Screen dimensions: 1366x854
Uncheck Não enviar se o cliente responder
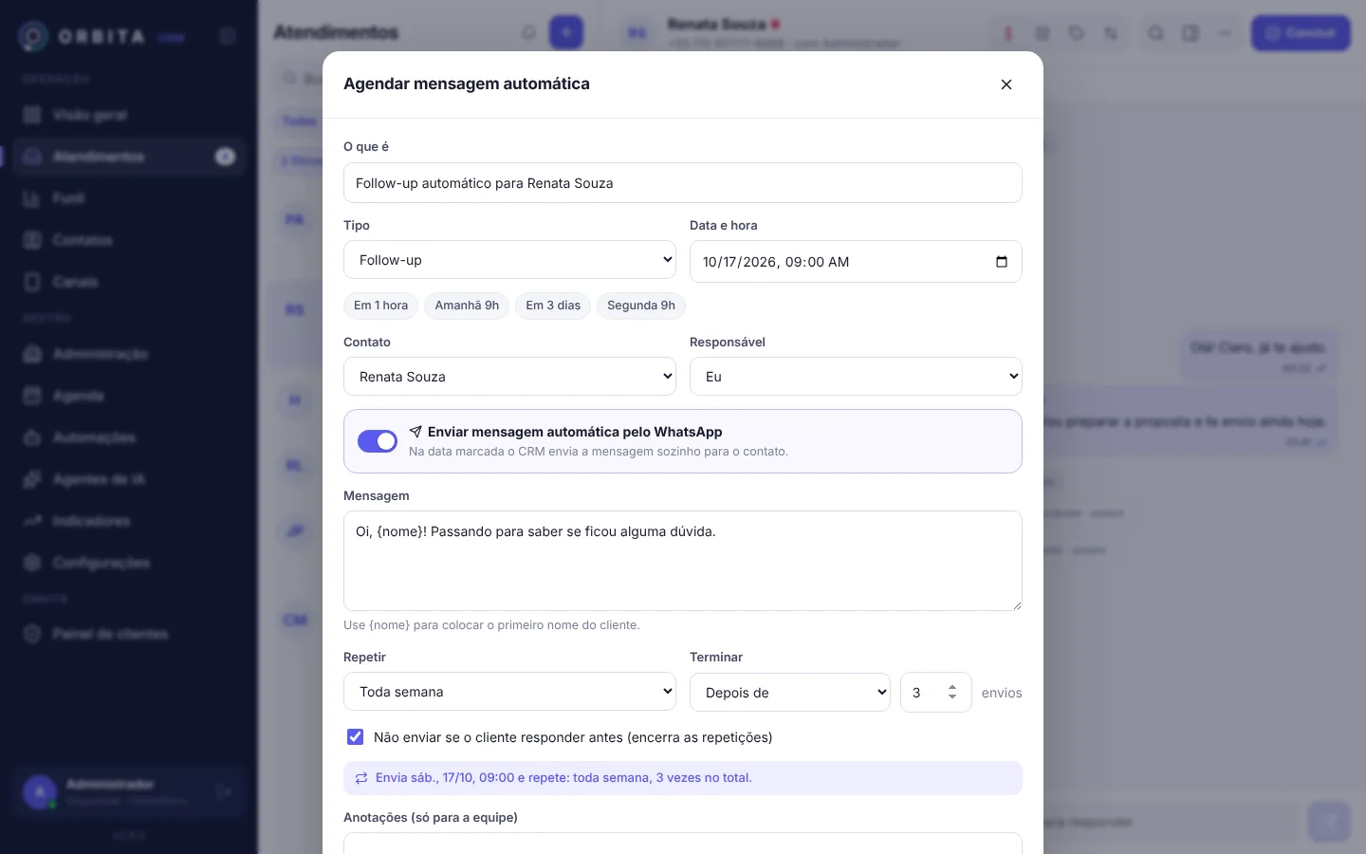point(356,737)
